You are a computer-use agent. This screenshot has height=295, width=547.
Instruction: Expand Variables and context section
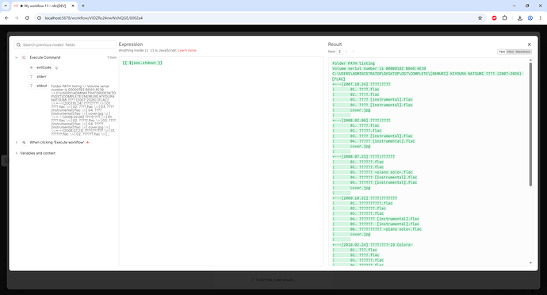[x=17, y=153]
